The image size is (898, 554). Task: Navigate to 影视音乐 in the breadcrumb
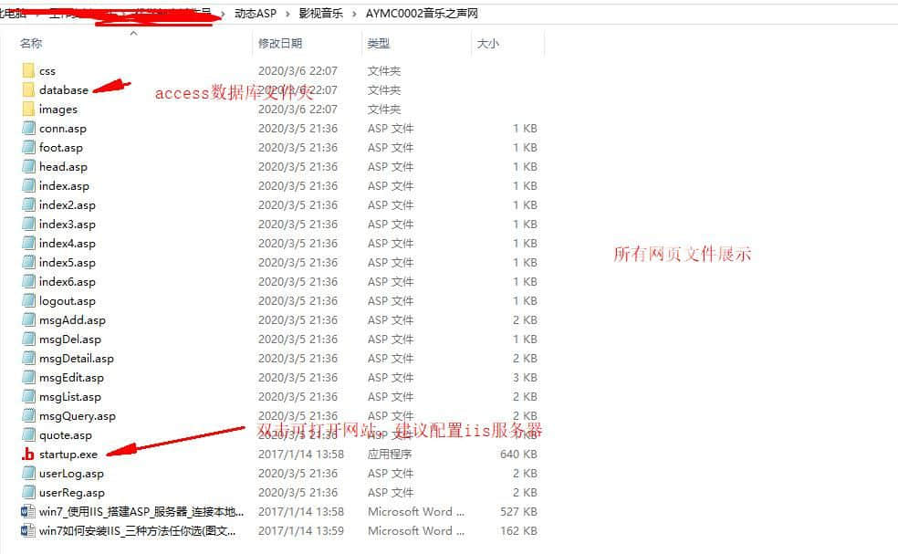[320, 14]
